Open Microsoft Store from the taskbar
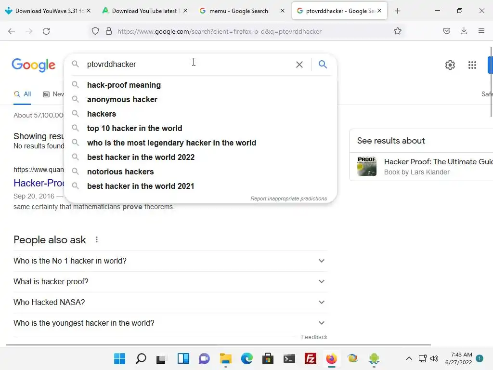The width and height of the screenshot is (493, 370). coord(268,358)
